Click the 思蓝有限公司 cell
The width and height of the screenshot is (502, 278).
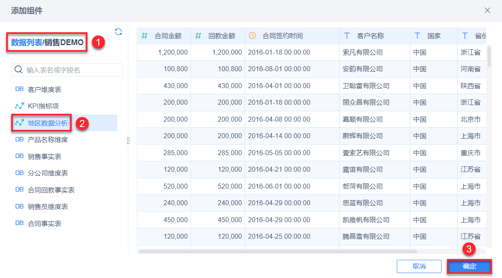click(375, 203)
